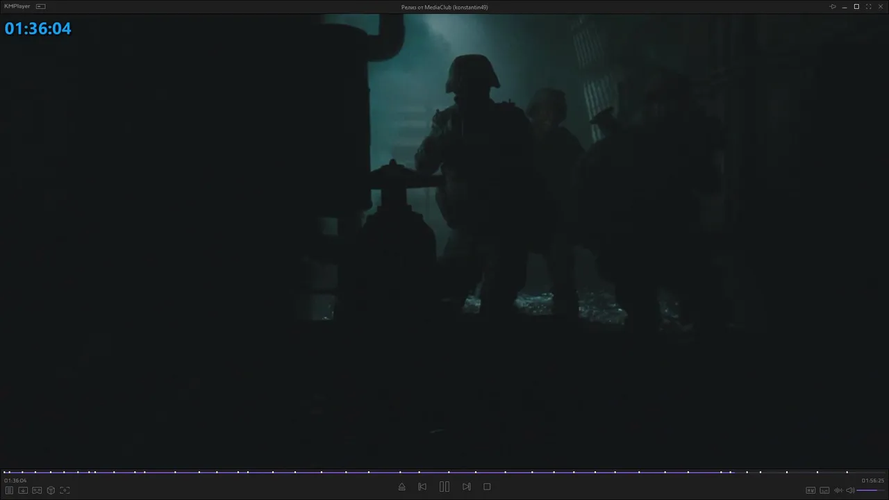Viewport: 889px width, 500px height.
Task: Click the blue 01:36:04 on-screen time display
Action: tap(38, 28)
